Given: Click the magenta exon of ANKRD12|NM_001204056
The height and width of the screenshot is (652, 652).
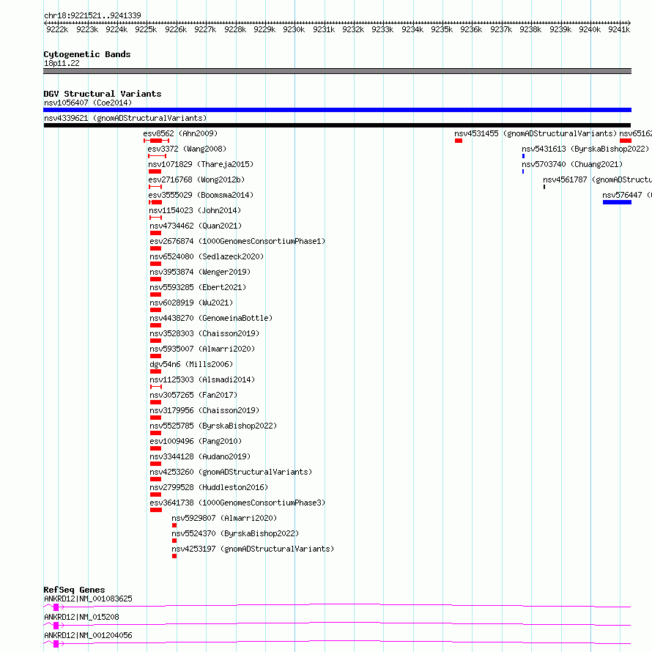Looking at the screenshot, I should click(56, 644).
